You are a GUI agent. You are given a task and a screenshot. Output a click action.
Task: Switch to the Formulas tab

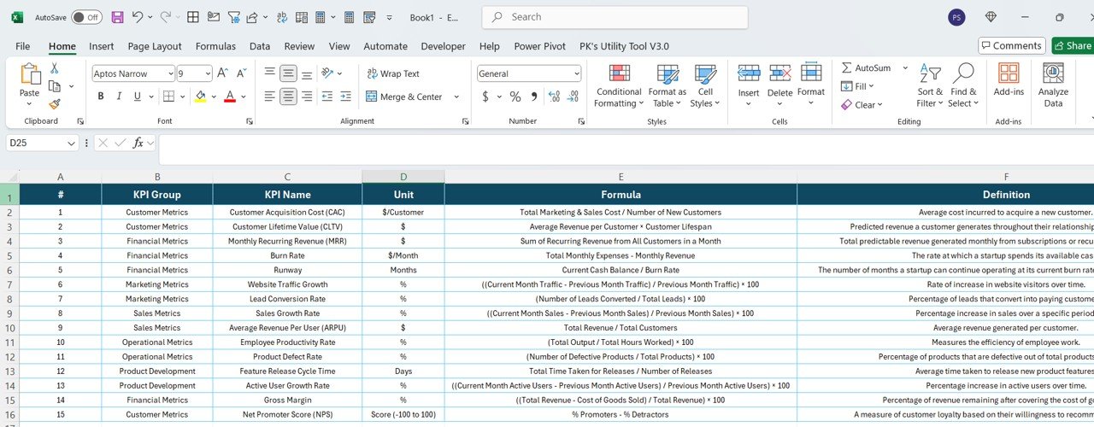pyautogui.click(x=215, y=46)
